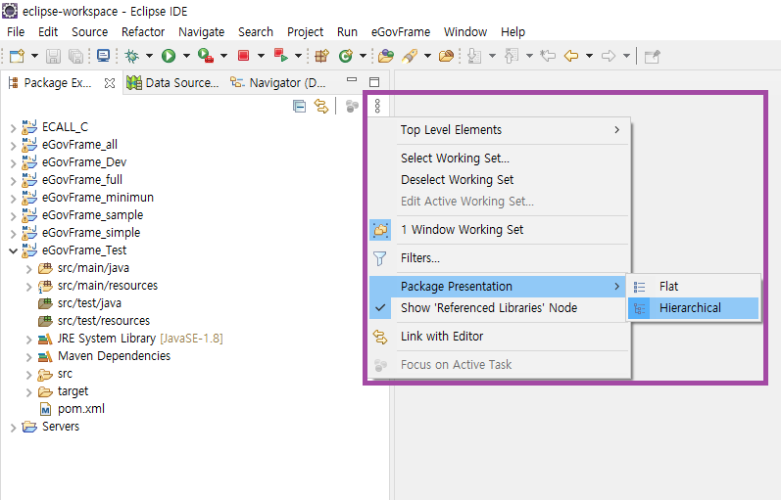Screen dimensions: 781x500
Task: Click the Collapse All icon in Package Explorer
Action: (x=299, y=106)
